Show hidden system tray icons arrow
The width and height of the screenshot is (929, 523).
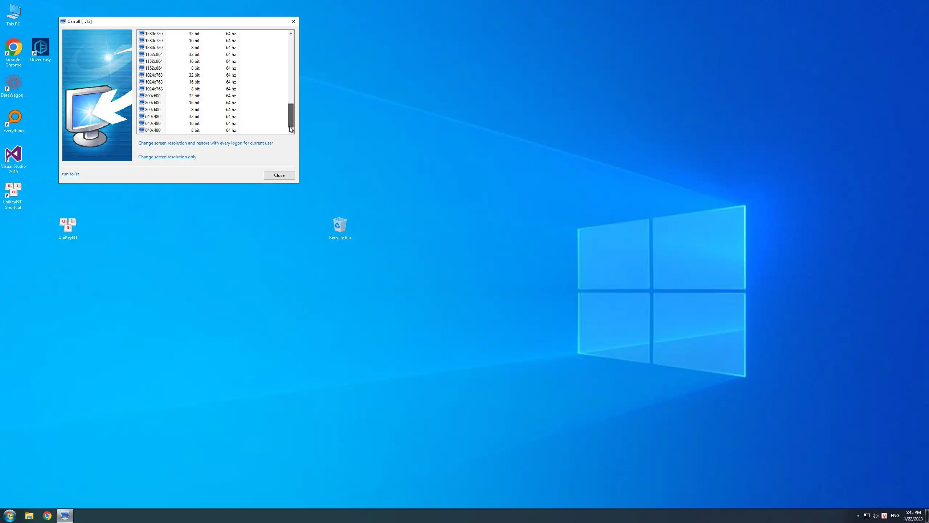pos(858,516)
